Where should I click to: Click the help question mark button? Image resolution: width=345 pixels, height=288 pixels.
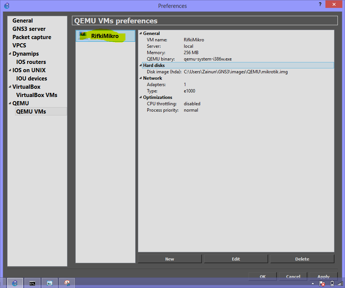pyautogui.click(x=320, y=4)
